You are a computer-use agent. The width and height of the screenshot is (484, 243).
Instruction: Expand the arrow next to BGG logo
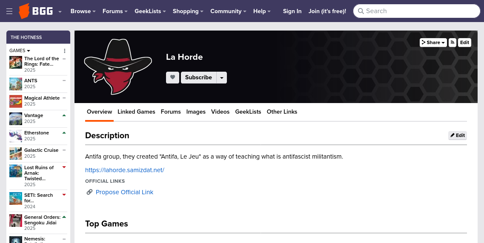[x=60, y=12]
